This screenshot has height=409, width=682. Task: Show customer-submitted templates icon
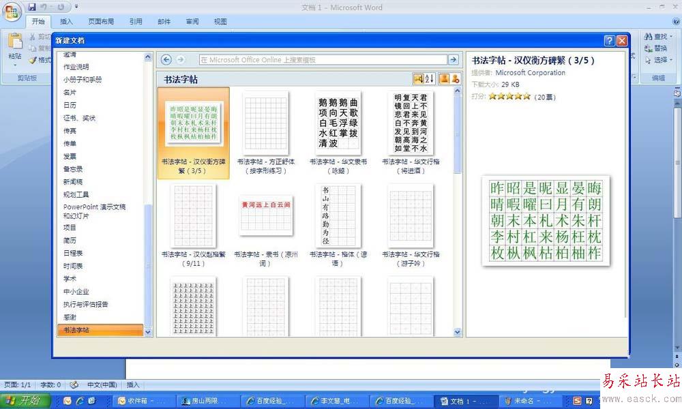click(444, 78)
